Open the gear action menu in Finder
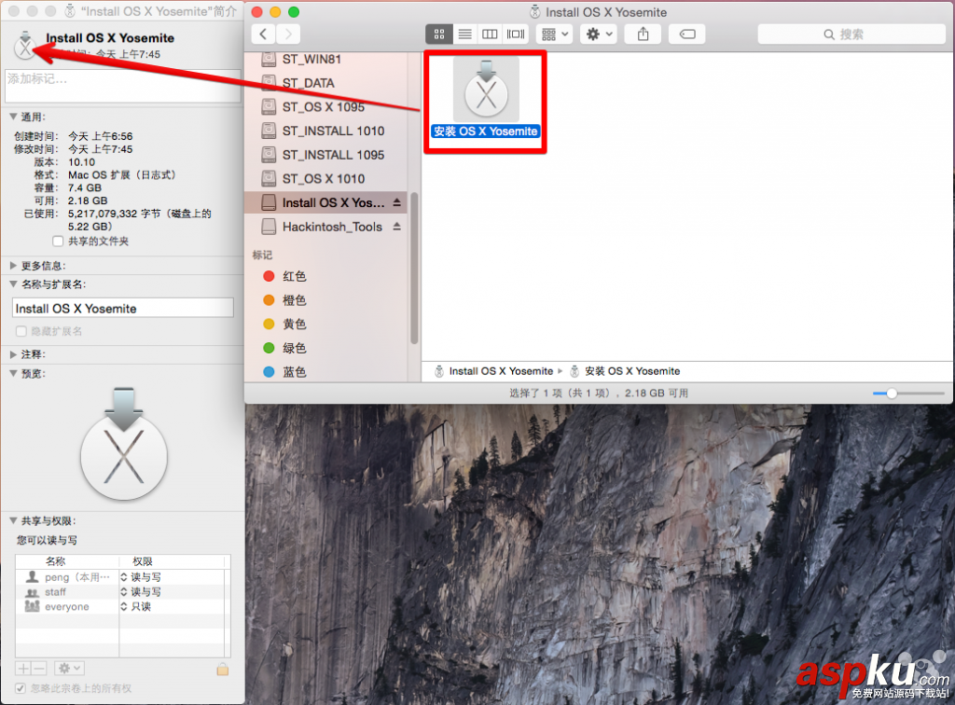955x705 pixels. coord(599,35)
